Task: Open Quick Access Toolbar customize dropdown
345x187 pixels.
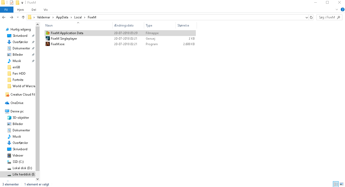Action: (x=22, y=3)
